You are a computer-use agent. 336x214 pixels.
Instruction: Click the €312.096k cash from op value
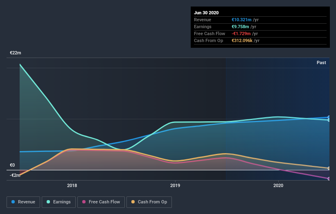coord(242,40)
